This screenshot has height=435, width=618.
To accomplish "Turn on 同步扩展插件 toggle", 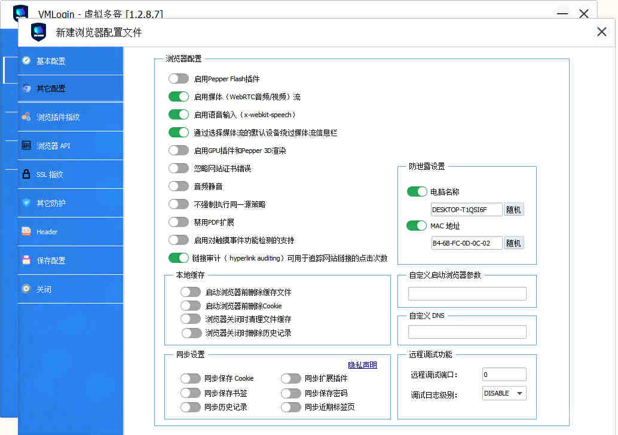I will tap(291, 378).
